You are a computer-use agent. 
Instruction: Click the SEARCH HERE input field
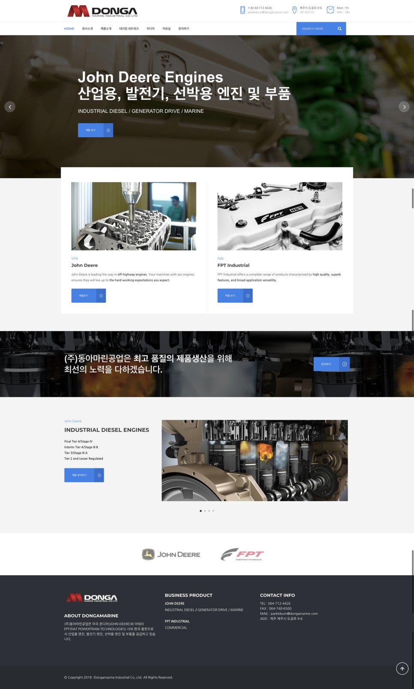coord(315,29)
